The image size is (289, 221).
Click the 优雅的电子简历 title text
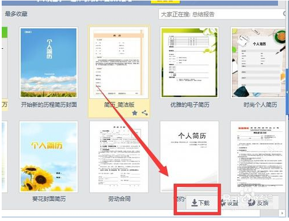(190, 105)
